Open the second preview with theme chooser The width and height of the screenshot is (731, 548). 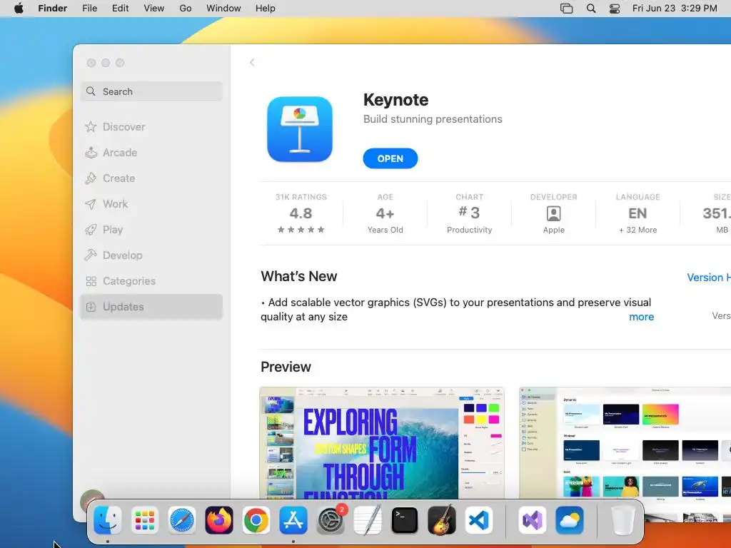pyautogui.click(x=625, y=442)
